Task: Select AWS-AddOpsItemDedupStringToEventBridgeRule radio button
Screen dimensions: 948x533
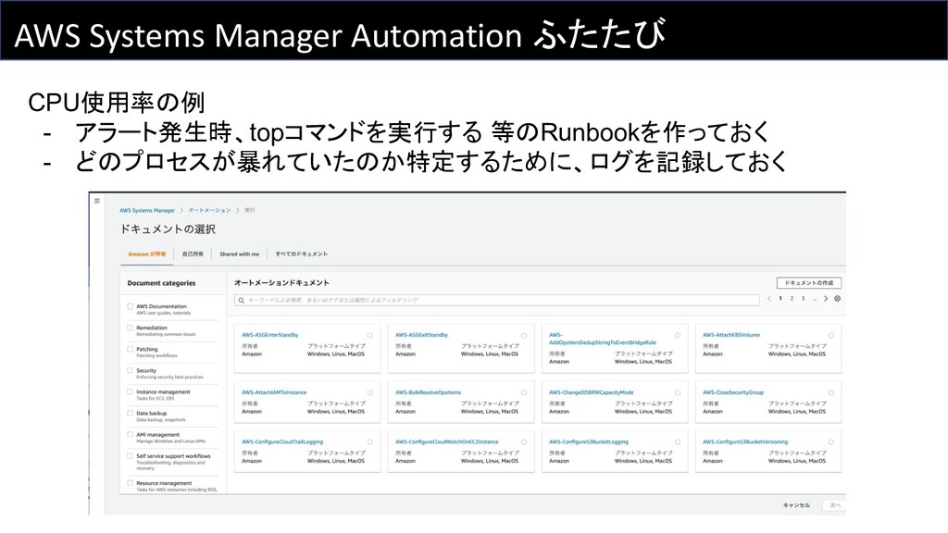Action: click(x=678, y=335)
